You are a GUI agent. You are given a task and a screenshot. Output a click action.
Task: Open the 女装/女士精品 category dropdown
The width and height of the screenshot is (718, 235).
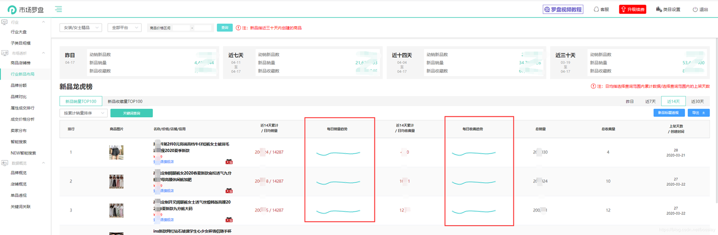[81, 28]
